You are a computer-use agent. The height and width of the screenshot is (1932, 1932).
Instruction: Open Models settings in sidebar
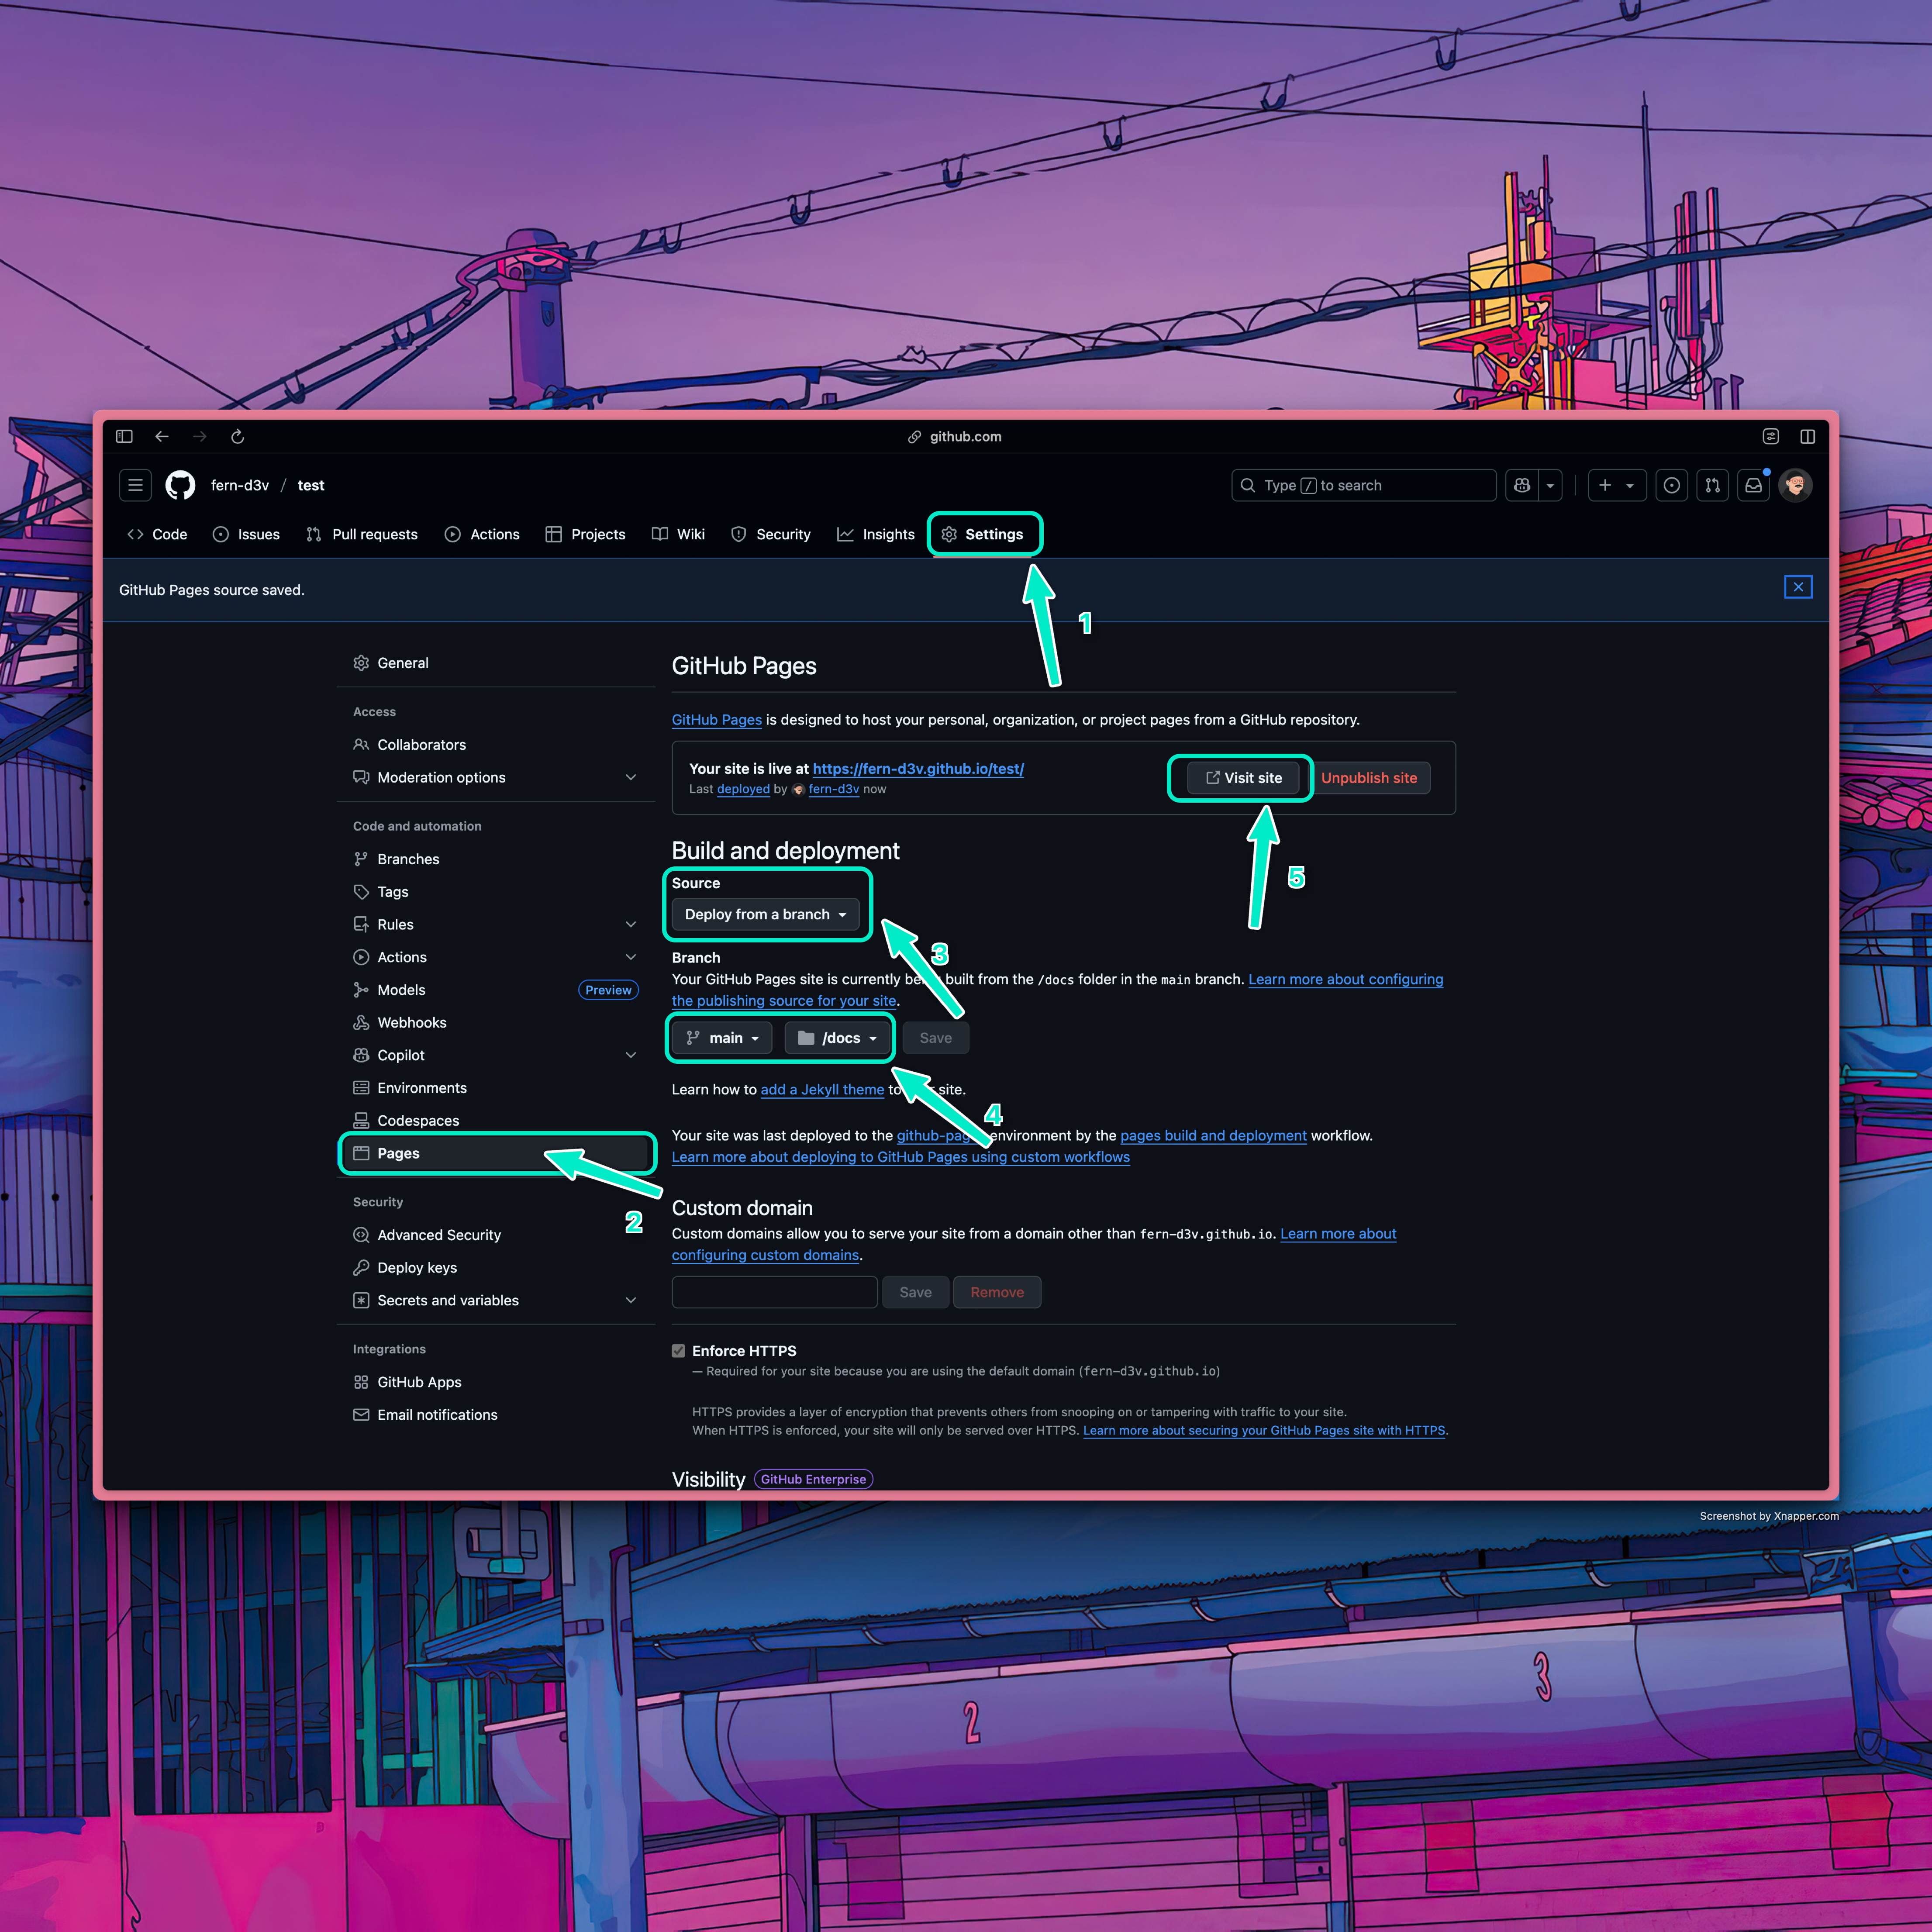pyautogui.click(x=496, y=990)
